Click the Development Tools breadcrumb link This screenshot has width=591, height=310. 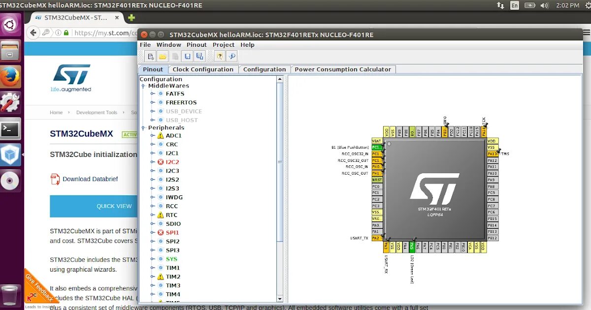97,112
